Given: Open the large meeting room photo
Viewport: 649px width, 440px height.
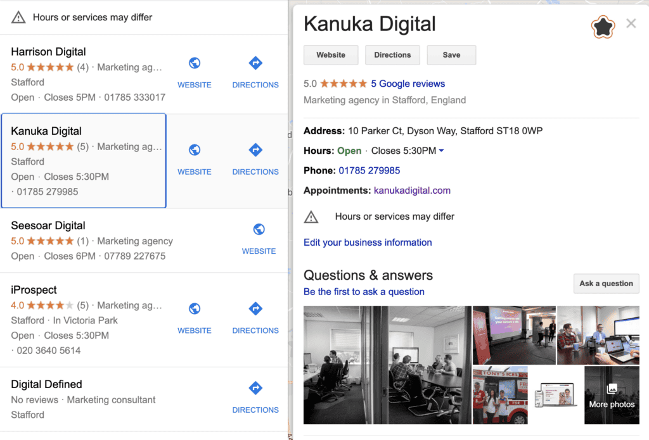Looking at the screenshot, I should (x=387, y=365).
